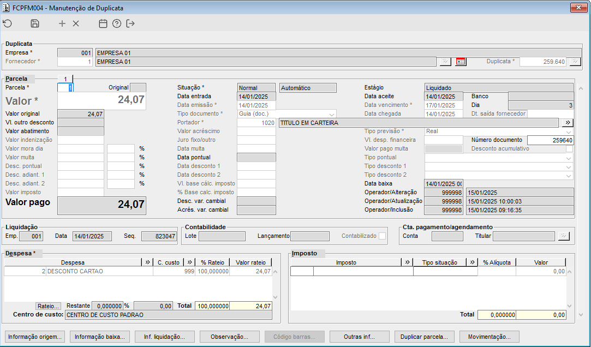Click the Valor indenização field
Screen dimensions: 591x347
point(81,140)
